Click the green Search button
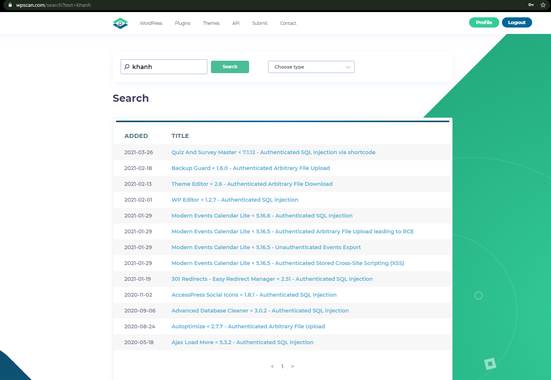 pyautogui.click(x=230, y=67)
